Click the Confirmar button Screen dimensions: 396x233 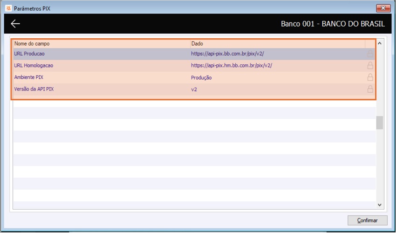[368, 220]
